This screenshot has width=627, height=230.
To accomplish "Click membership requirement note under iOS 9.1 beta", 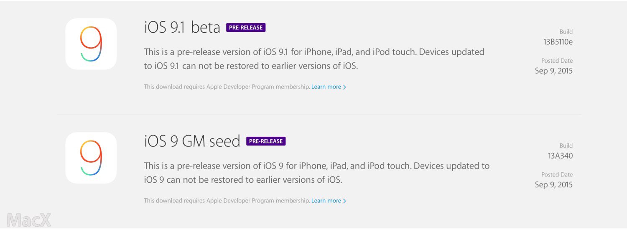I will click(x=227, y=87).
